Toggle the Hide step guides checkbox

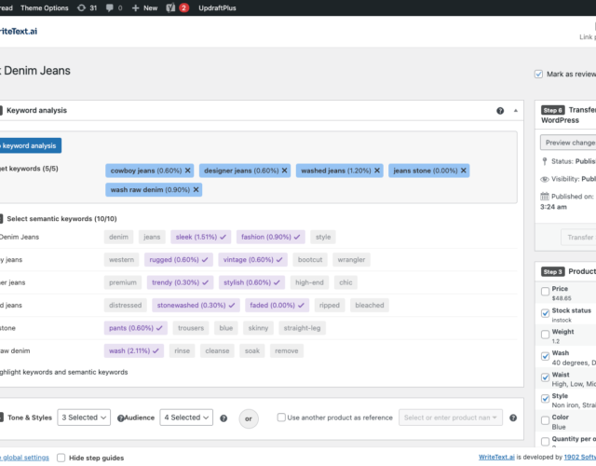pos(61,458)
